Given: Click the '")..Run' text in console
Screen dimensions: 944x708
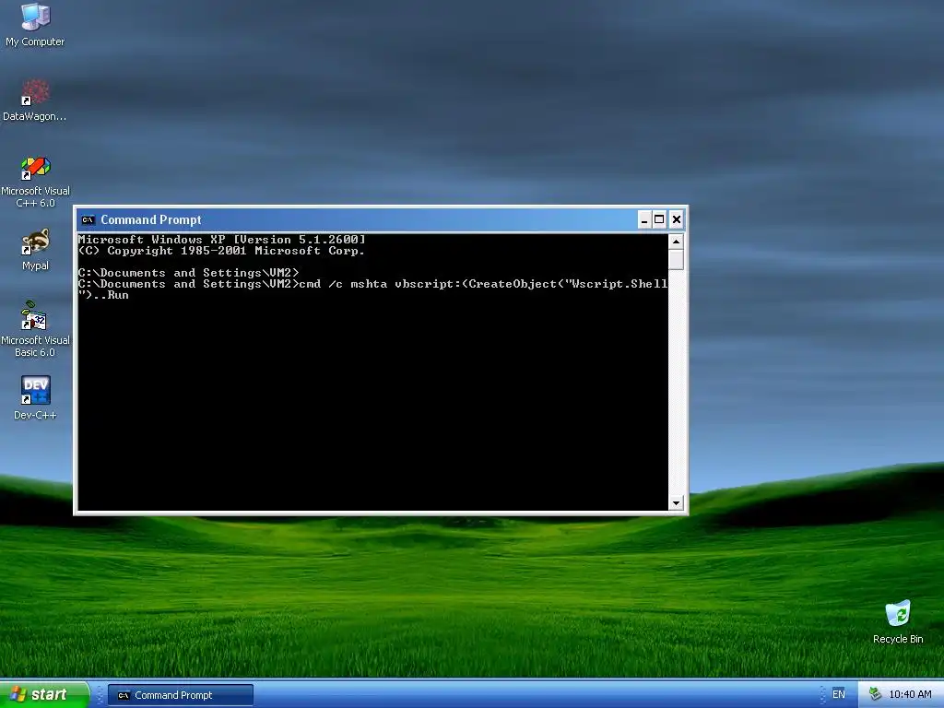Looking at the screenshot, I should click(103, 295).
